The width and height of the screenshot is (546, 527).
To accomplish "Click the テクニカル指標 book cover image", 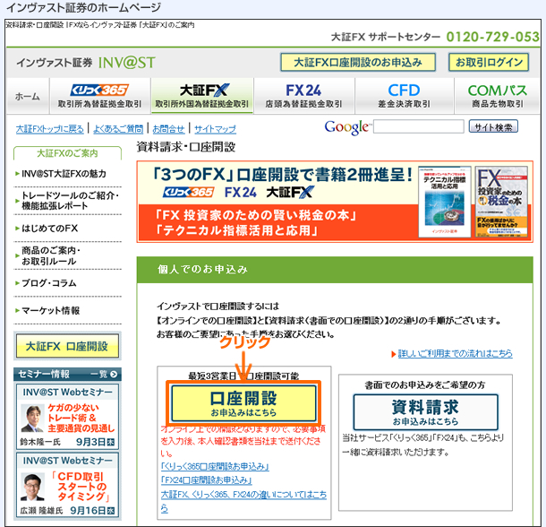I will 444,202.
